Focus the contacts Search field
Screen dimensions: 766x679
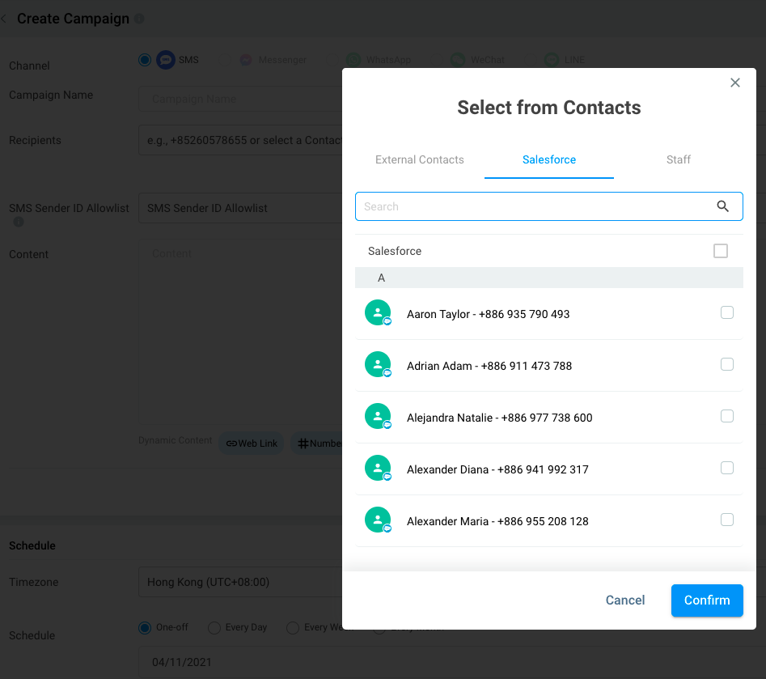pos(534,206)
